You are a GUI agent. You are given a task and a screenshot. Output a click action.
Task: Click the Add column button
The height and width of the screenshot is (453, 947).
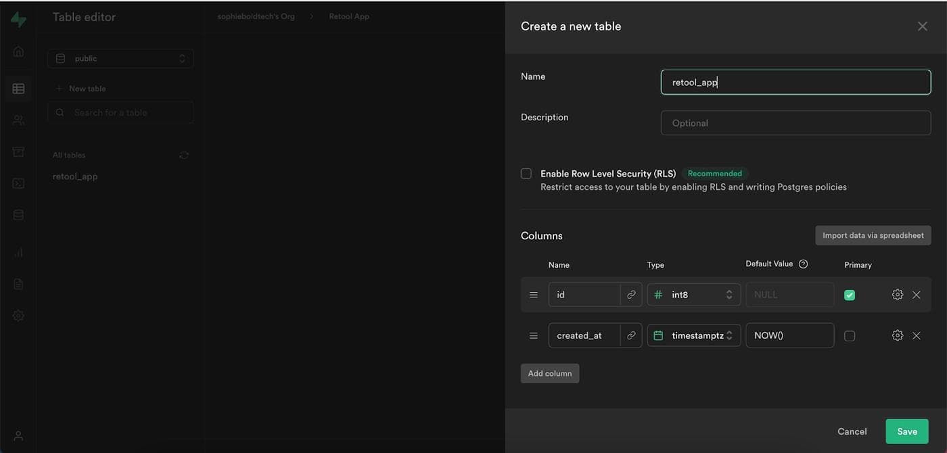tap(549, 373)
